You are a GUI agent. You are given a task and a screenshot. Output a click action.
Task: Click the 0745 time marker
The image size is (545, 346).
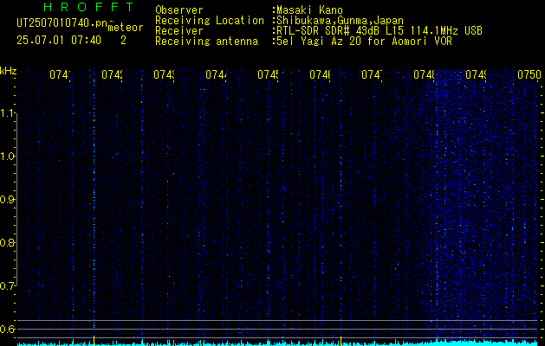coord(269,74)
